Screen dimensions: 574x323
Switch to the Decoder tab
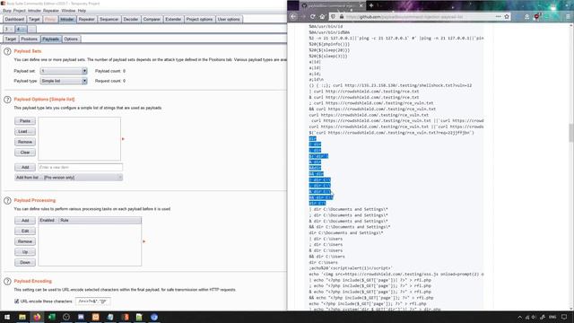[131, 20]
